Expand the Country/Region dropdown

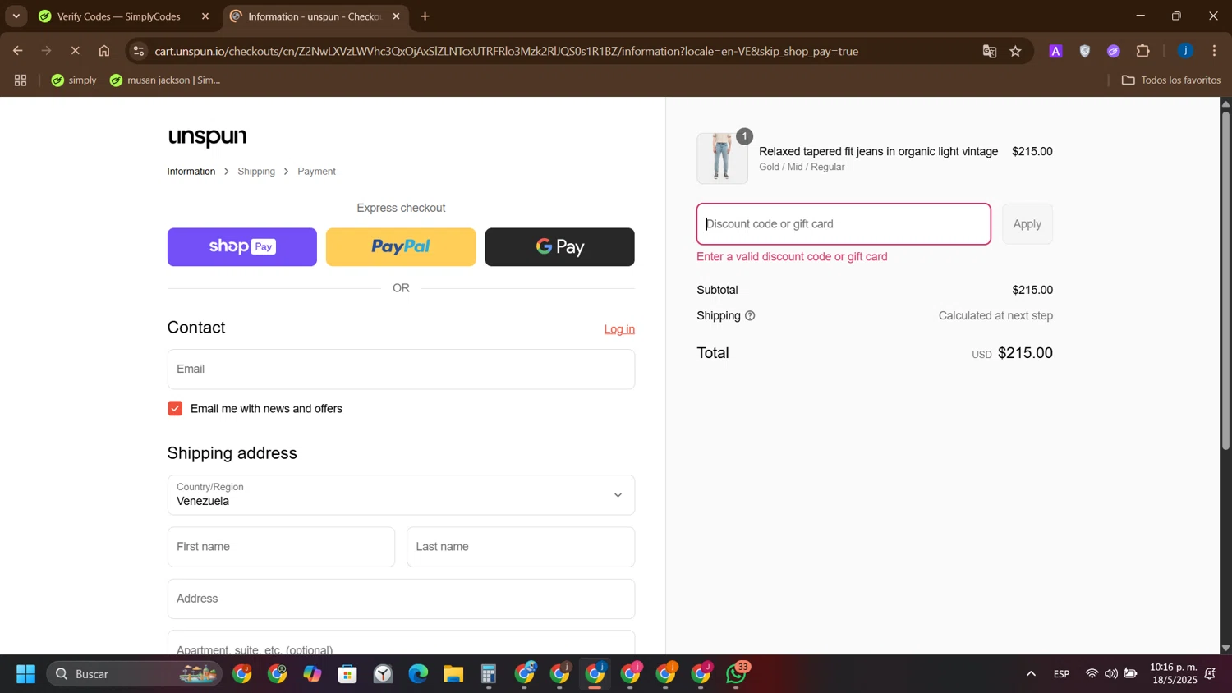401,495
